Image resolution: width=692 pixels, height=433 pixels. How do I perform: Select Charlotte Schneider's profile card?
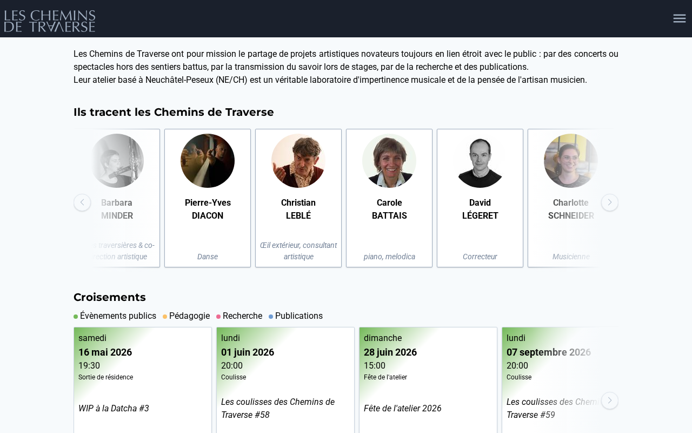[571, 198]
